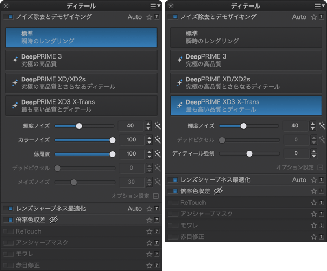Favorite star for アンシャープマスク, right panel
Viewport: 327px width, 271px height.
tap(313, 214)
